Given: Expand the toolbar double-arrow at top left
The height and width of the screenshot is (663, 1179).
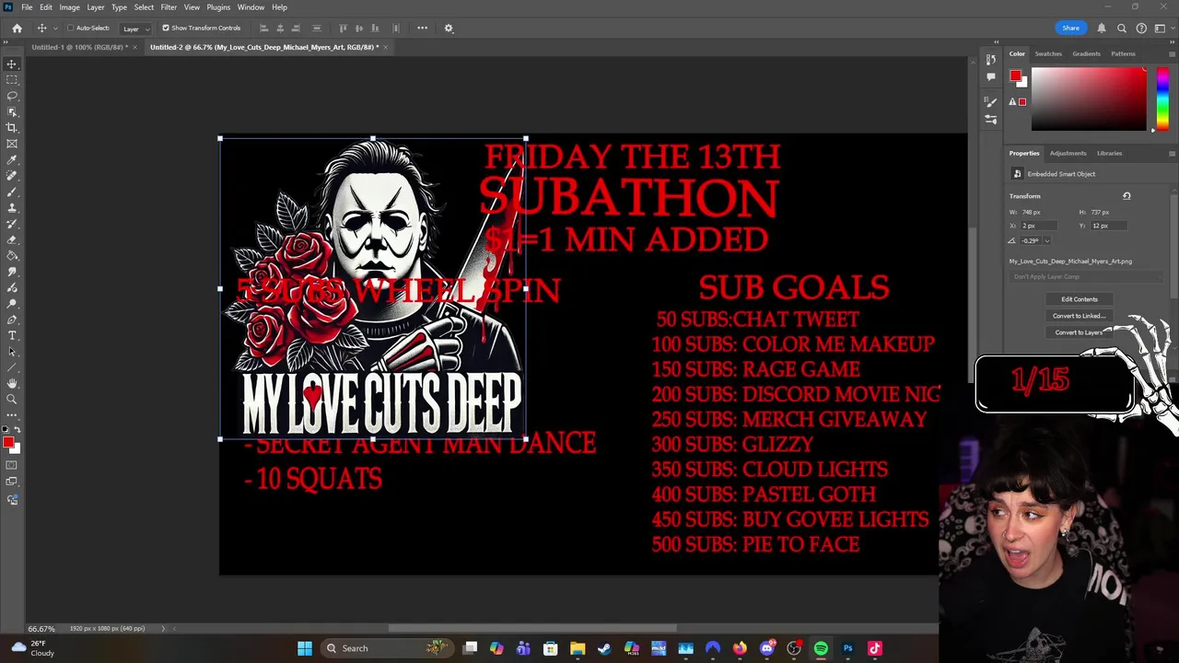Looking at the screenshot, I should point(6,41).
